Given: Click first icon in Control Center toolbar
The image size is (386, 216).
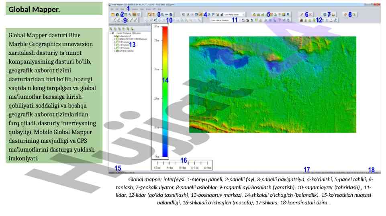Looking at the screenshot, I should point(111,29).
